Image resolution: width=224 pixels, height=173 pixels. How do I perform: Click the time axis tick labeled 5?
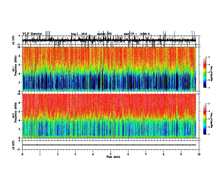click(111, 154)
